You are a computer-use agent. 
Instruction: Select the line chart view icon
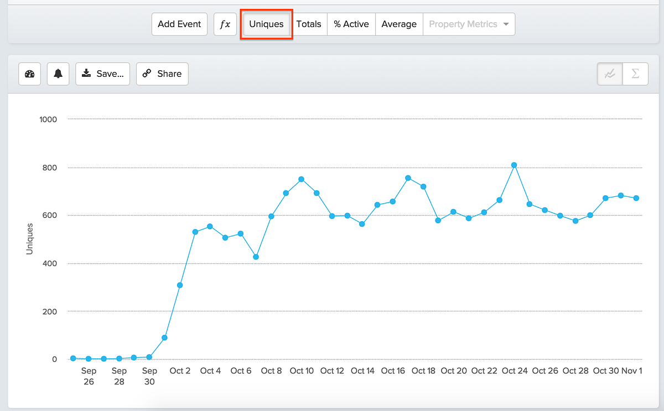pos(609,74)
